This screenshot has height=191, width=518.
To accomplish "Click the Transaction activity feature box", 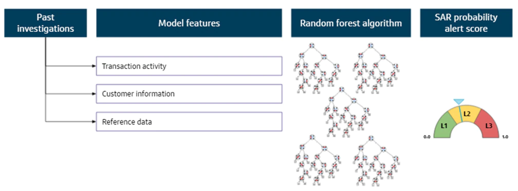I will coord(189,66).
